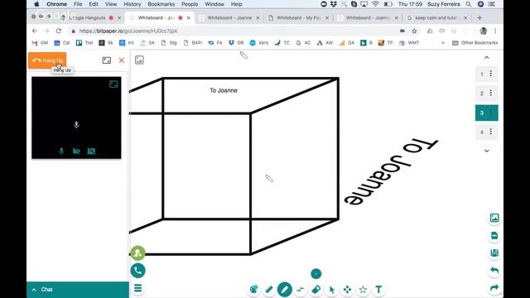Open the Bookmarks menu

click(161, 4)
